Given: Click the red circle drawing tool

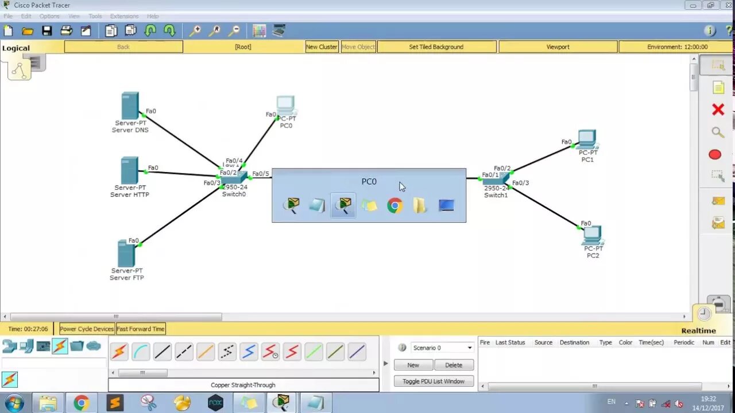Looking at the screenshot, I should pos(715,154).
